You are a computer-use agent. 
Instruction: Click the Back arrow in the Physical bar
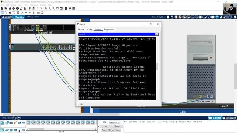point(172,17)
